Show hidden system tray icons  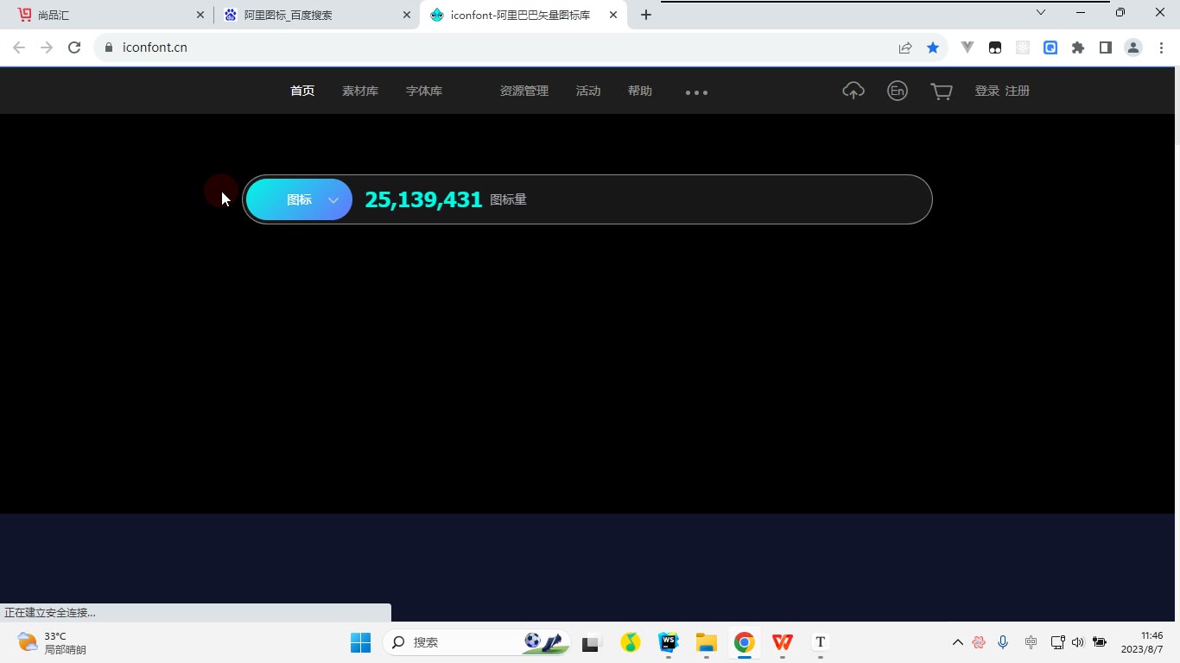[x=957, y=642]
